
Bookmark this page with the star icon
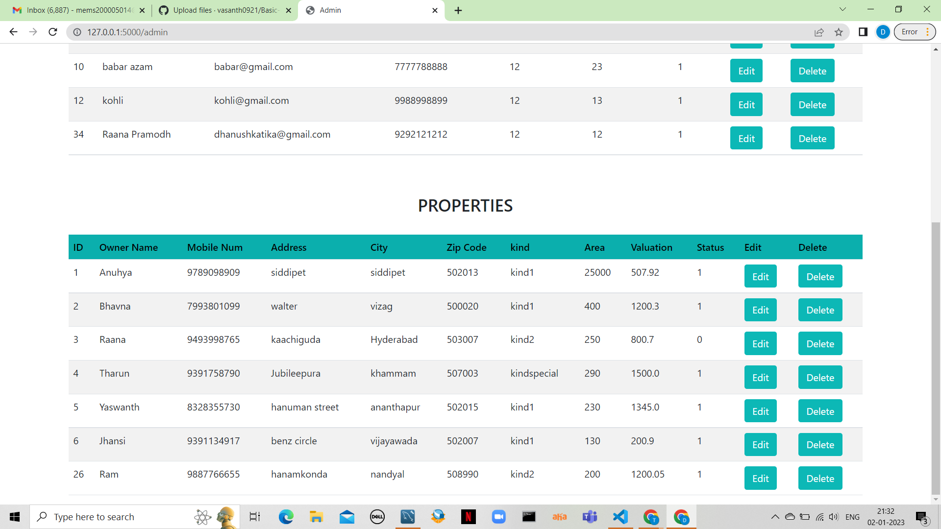tap(839, 32)
